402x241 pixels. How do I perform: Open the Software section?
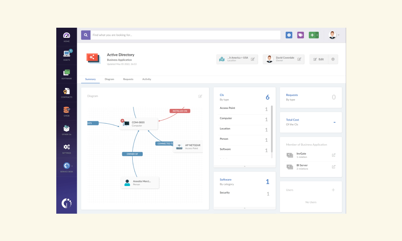tap(66, 74)
